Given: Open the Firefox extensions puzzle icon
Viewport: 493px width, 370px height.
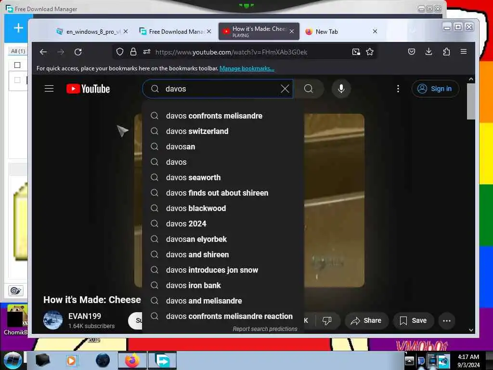Looking at the screenshot, I should [x=446, y=52].
